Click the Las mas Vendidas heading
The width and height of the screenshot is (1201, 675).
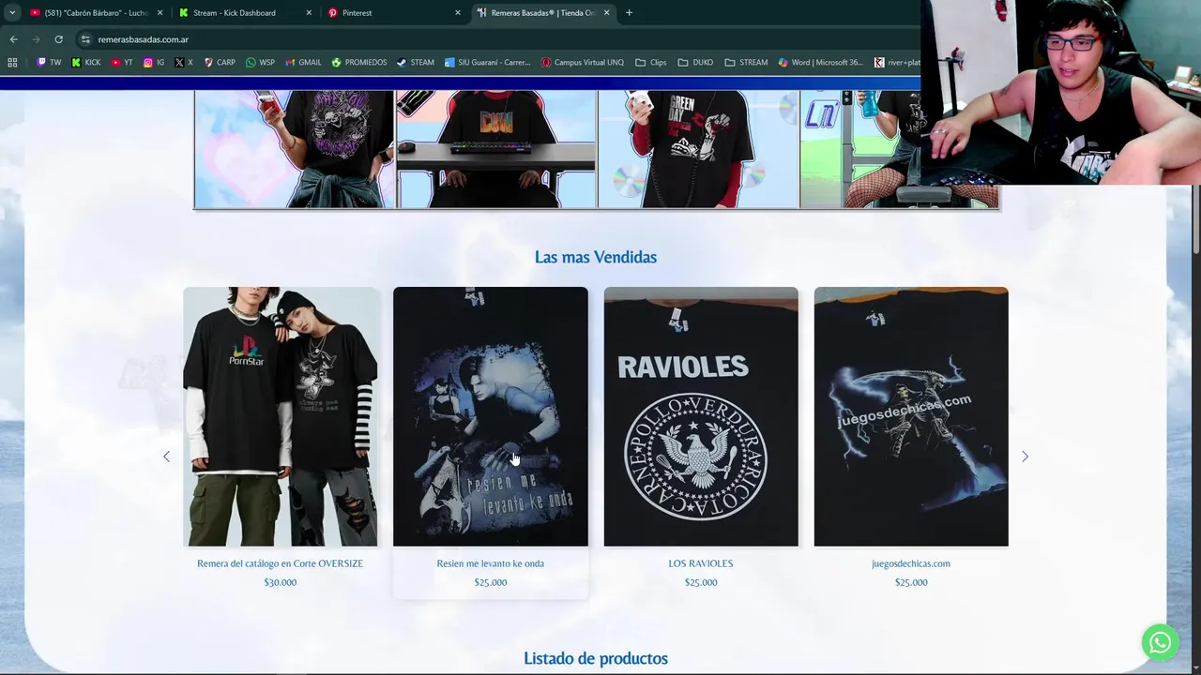coord(596,257)
